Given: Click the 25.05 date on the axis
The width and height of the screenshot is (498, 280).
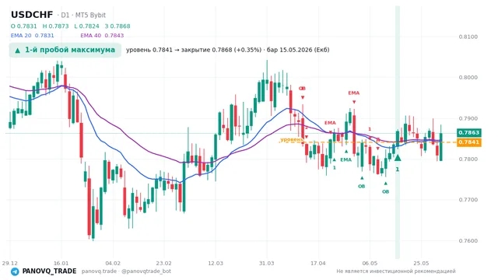Looking at the screenshot, I should click(x=421, y=263).
